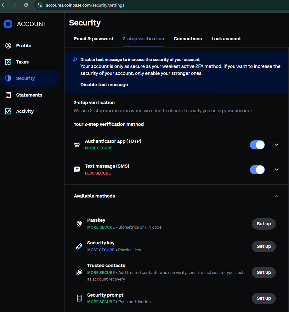Click the Security prompt phone icon
289x312 pixels.
coord(79,298)
